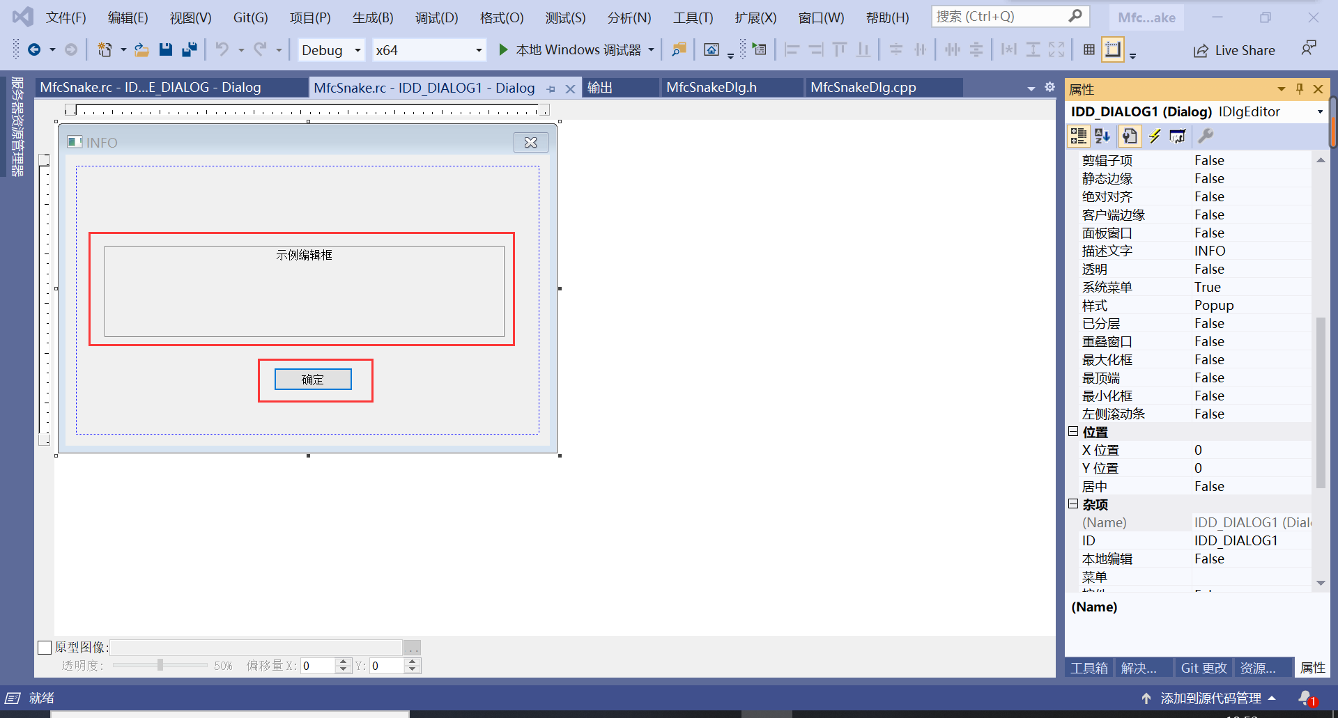Click the 偏移量 X input field
Viewport: 1338px width, 718px height.
pyautogui.click(x=319, y=666)
